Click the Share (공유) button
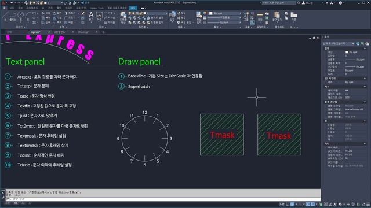 tap(85, 3)
